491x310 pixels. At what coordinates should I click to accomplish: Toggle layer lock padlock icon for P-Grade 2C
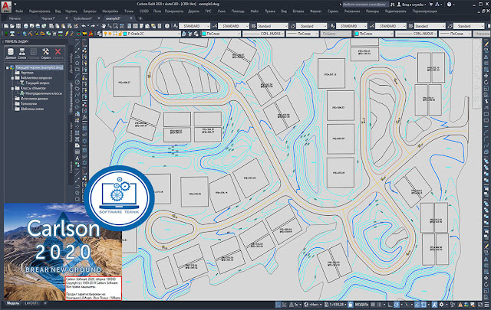click(x=120, y=34)
